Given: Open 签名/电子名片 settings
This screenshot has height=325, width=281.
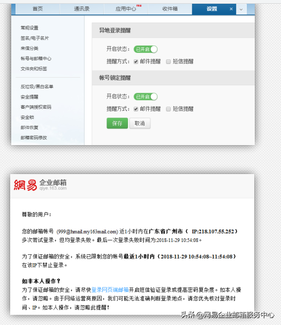Looking at the screenshot, I should [x=35, y=38].
